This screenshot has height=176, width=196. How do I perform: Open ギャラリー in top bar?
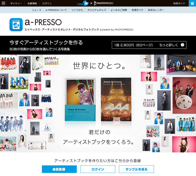pos(16,4)
